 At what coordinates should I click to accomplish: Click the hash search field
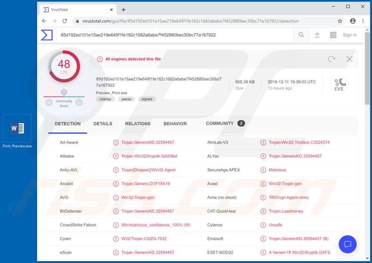(x=175, y=35)
